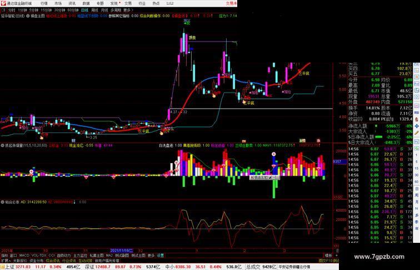Expand the 扩展 panel at bottom left
420x270 pixels.
6,261
